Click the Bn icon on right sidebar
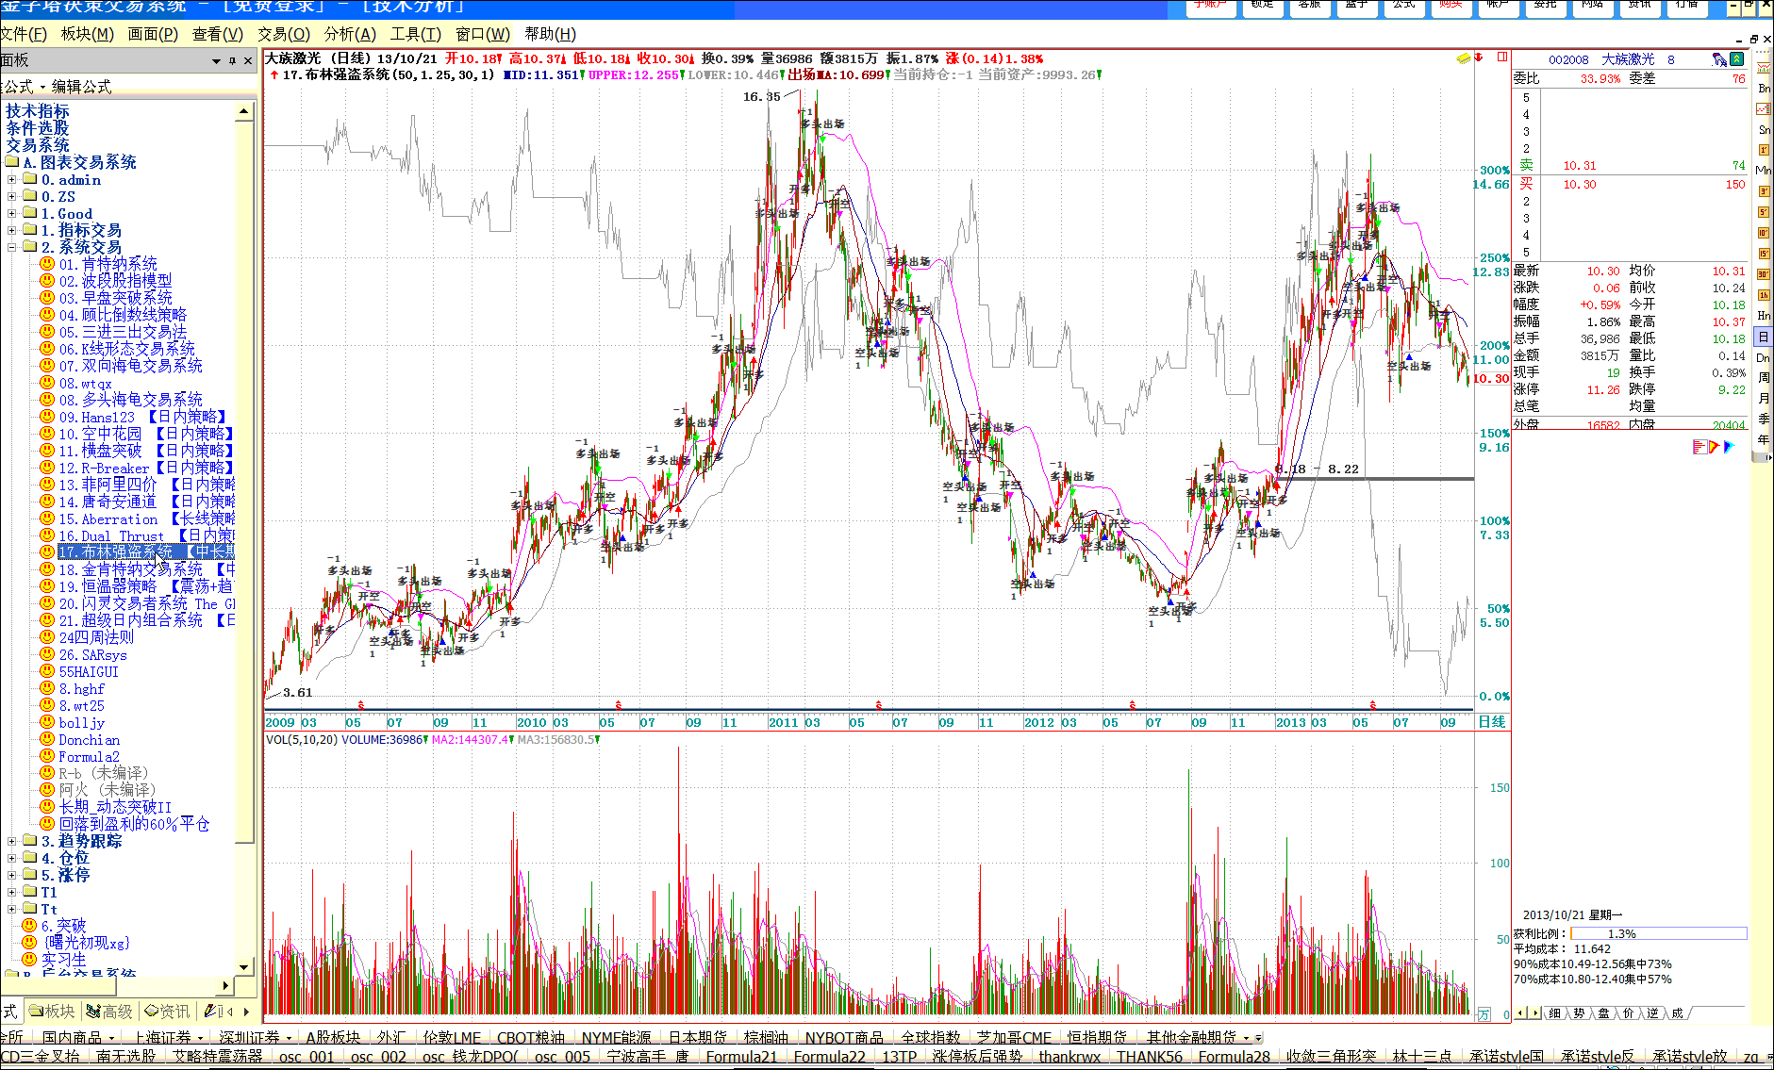This screenshot has height=1070, width=1774. point(1764,88)
